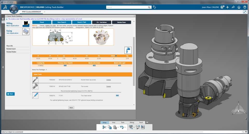Image resolution: width=249 pixels, height=134 pixels.
Task: Open Related Holder section
Action: click(11, 52)
